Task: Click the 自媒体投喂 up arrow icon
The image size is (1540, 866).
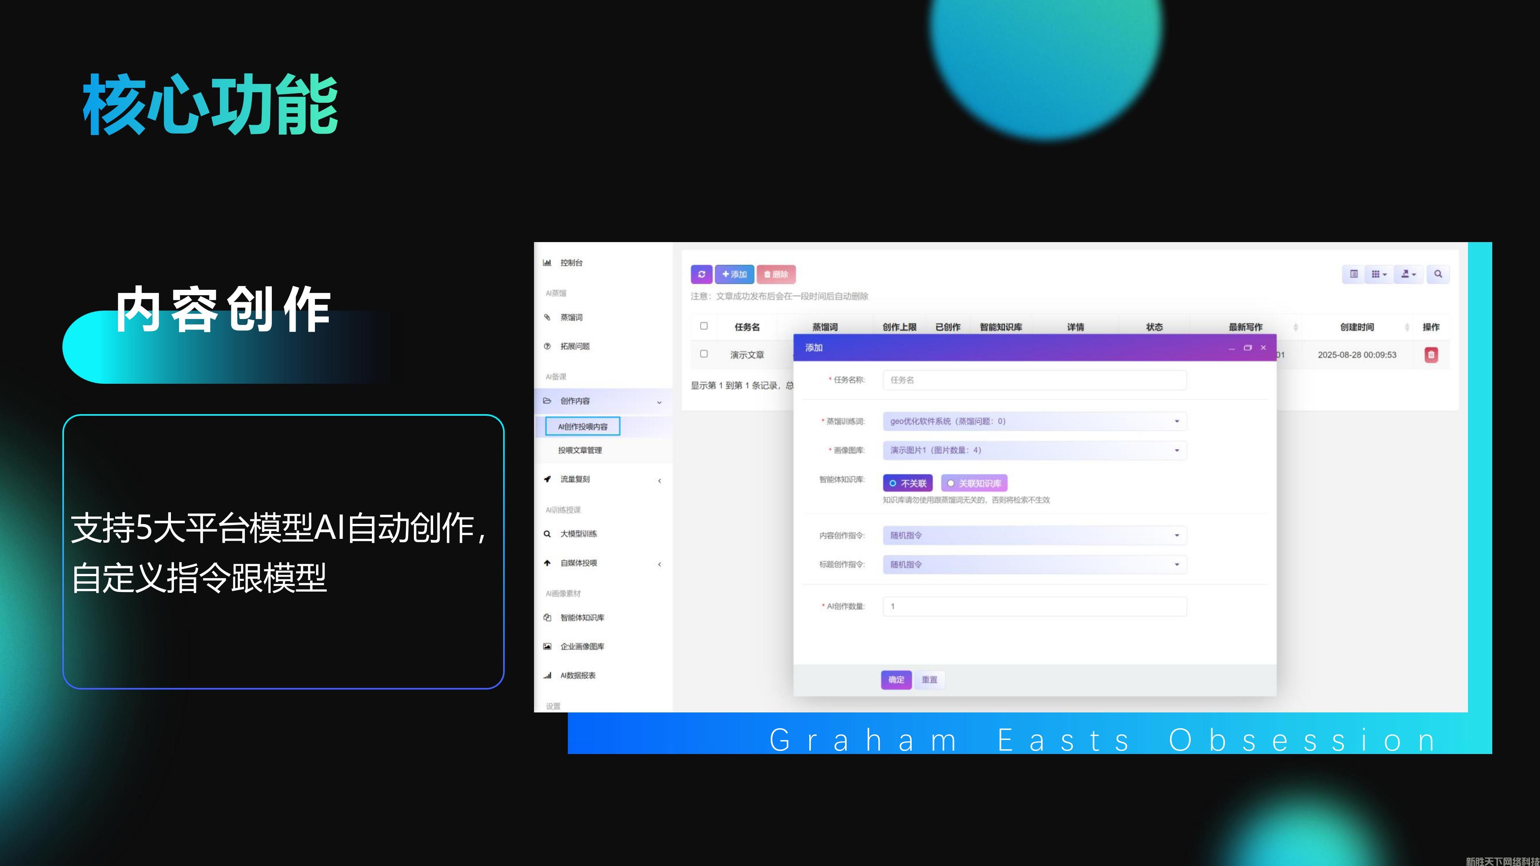Action: 547,562
